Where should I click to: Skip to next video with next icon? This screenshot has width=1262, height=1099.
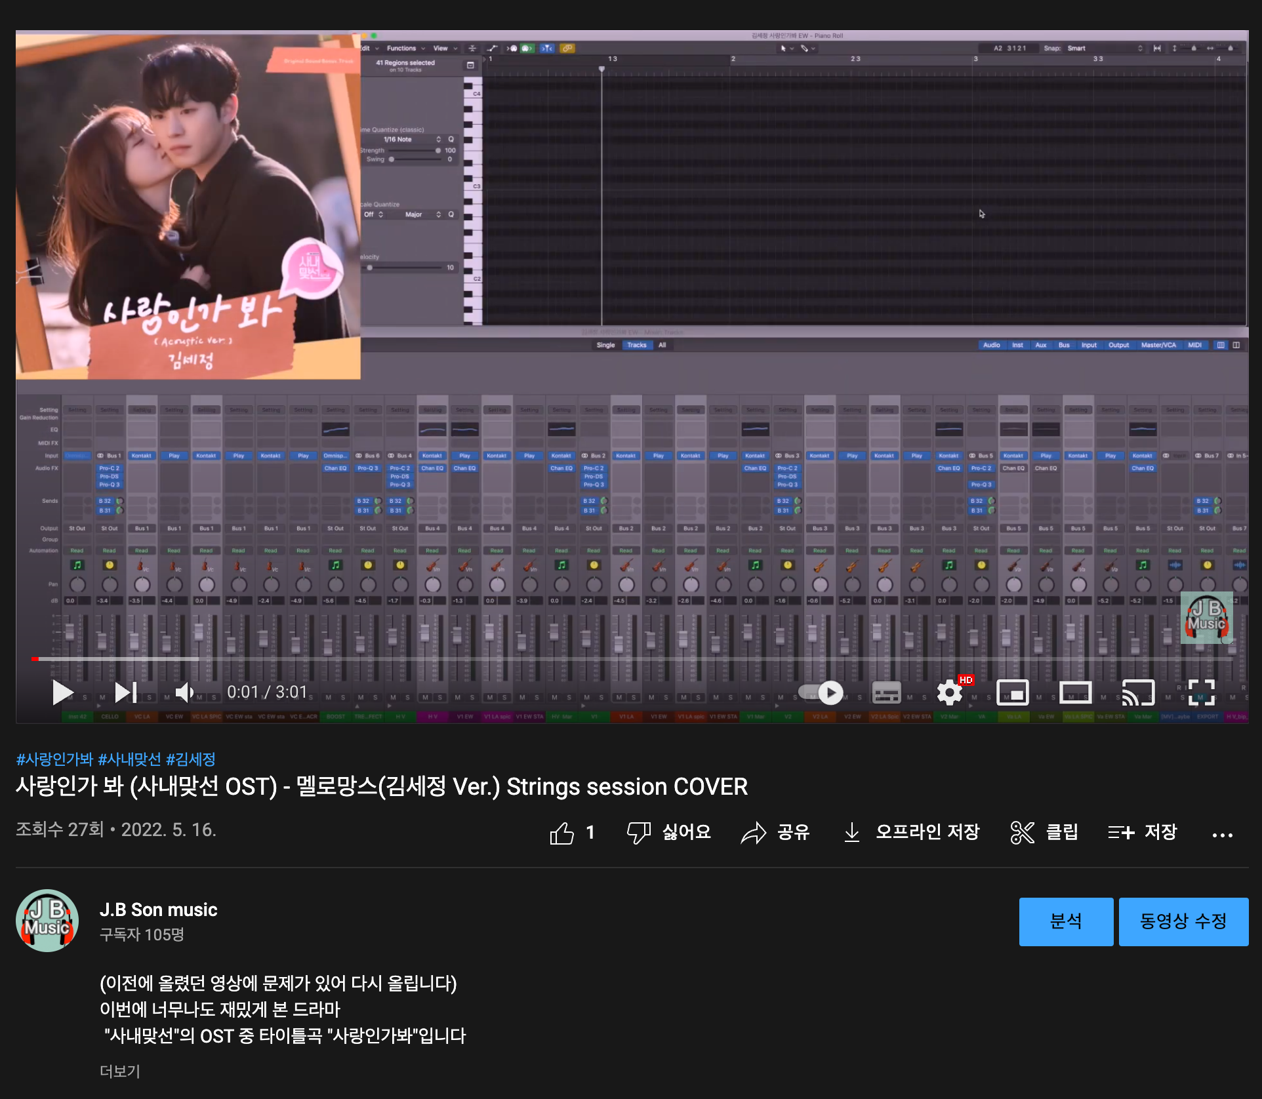125,692
